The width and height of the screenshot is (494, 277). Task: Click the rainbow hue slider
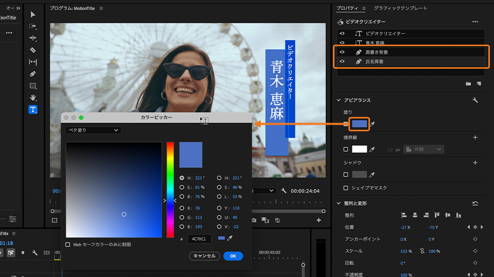[x=170, y=190]
